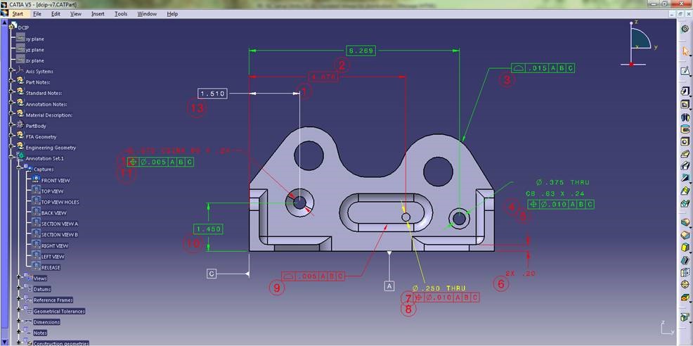Select the xy plane in tree
This screenshot has height=346, width=693.
point(34,39)
